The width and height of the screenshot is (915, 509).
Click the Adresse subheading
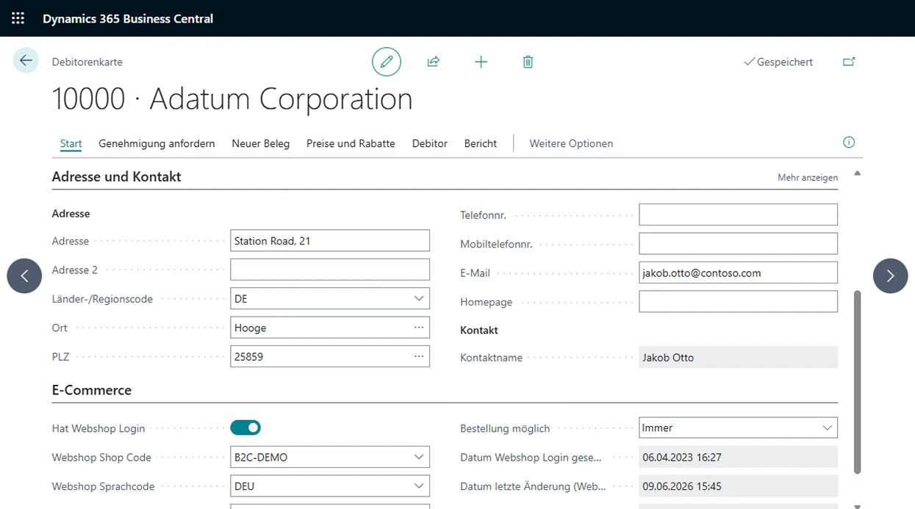71,214
